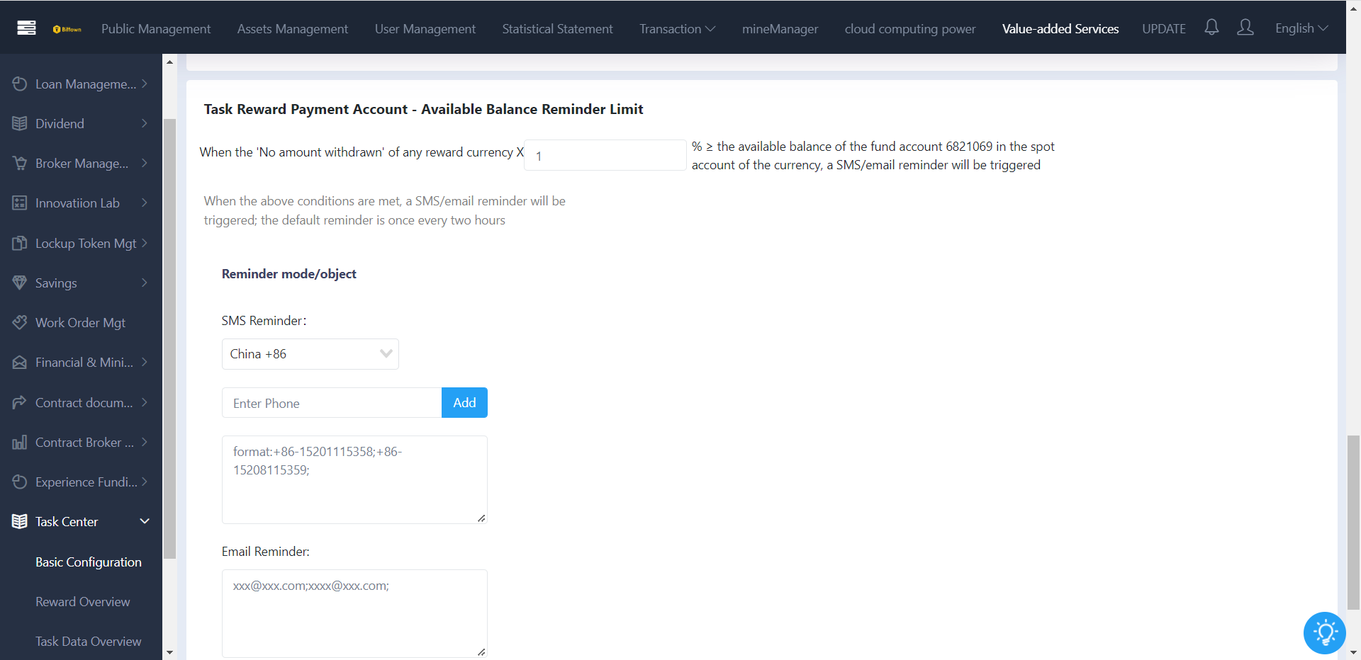Go to User Management
This screenshot has width=1361, height=660.
[425, 28]
